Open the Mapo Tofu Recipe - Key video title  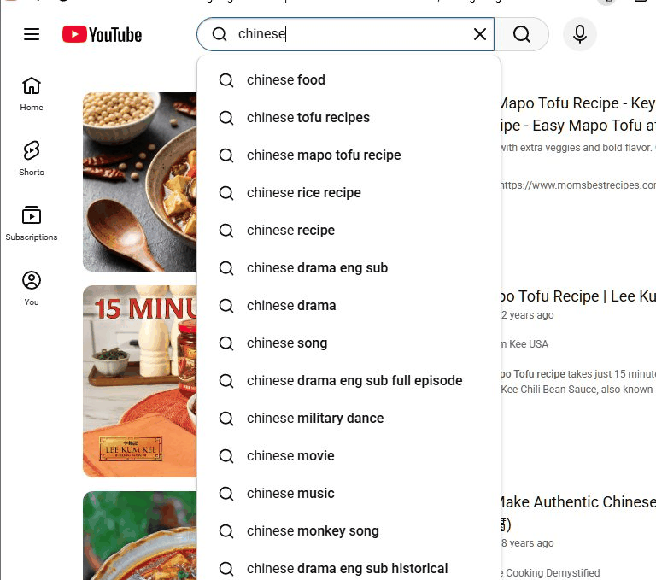click(x=578, y=114)
